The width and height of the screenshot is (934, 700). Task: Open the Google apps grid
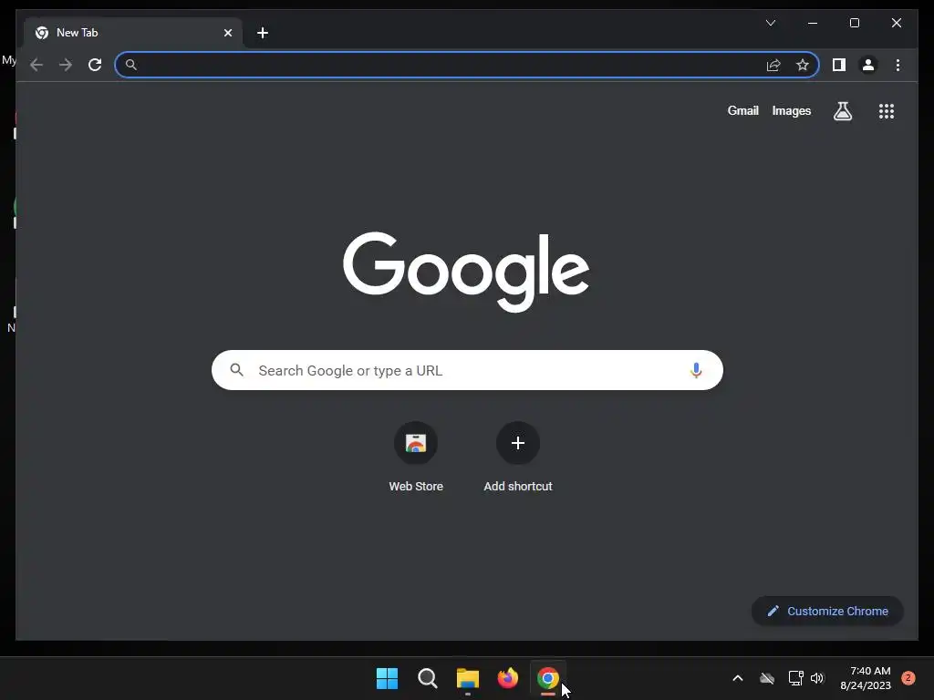pyautogui.click(x=887, y=110)
